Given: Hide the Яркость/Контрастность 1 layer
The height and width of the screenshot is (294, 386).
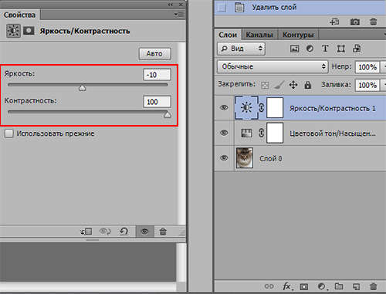Looking at the screenshot, I should [x=224, y=107].
